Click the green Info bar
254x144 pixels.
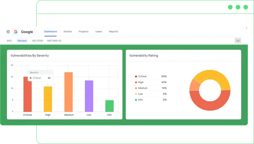point(110,106)
